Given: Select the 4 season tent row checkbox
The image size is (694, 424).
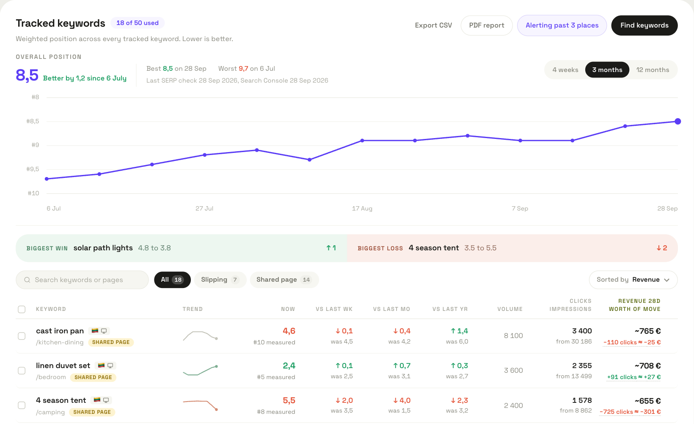Looking at the screenshot, I should click(x=22, y=405).
